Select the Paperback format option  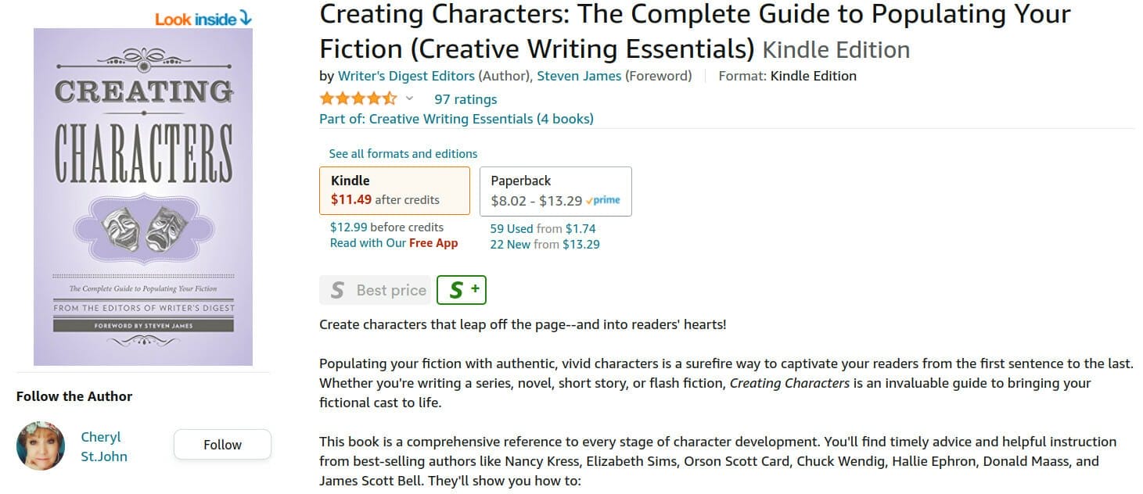coord(555,190)
